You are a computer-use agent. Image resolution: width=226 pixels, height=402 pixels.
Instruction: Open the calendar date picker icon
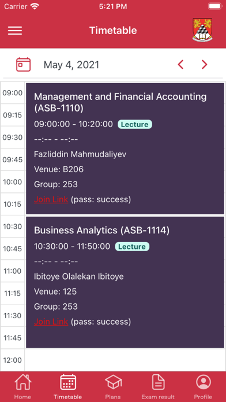(x=23, y=64)
